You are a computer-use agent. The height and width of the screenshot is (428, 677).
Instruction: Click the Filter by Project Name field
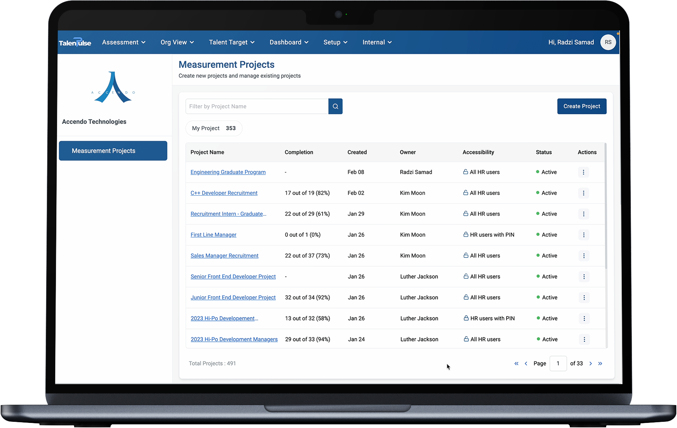pos(257,106)
